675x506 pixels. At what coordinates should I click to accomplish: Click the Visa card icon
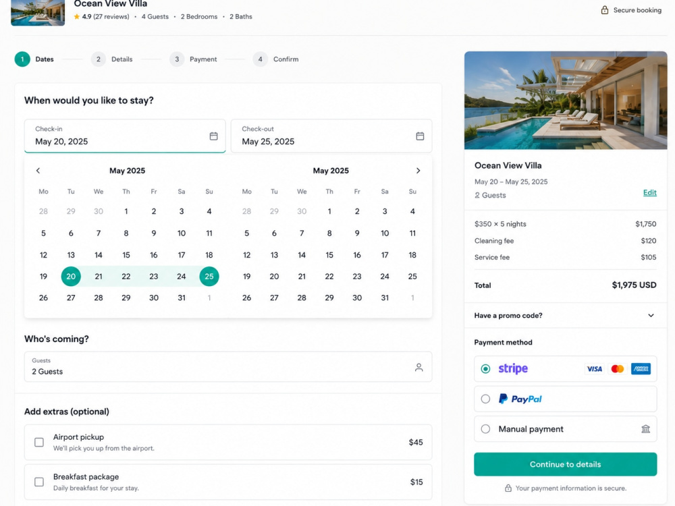click(x=595, y=369)
